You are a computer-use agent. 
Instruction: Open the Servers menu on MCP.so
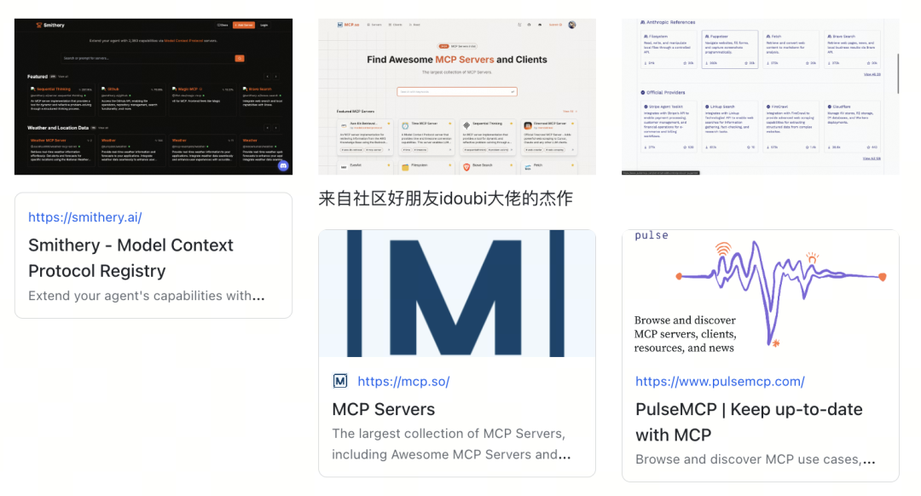376,25
